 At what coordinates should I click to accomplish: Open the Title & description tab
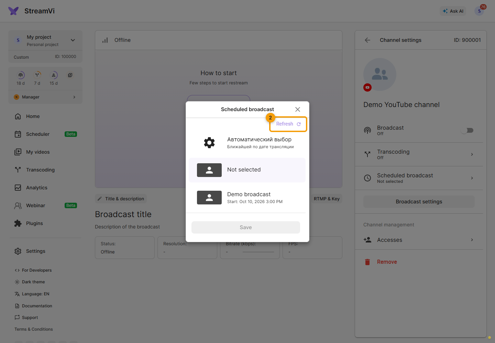point(121,199)
